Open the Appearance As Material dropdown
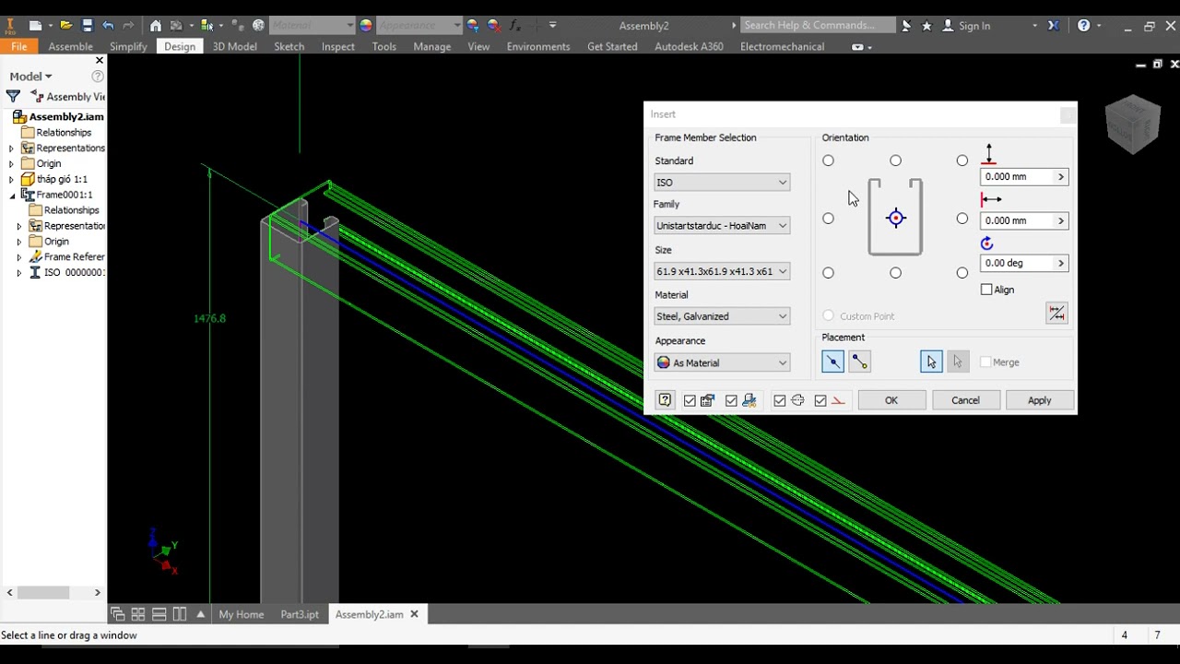Screen dimensions: 1180x664 click(722, 362)
